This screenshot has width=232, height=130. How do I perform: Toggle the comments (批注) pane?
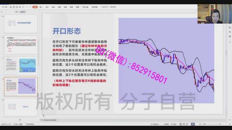(174, 124)
